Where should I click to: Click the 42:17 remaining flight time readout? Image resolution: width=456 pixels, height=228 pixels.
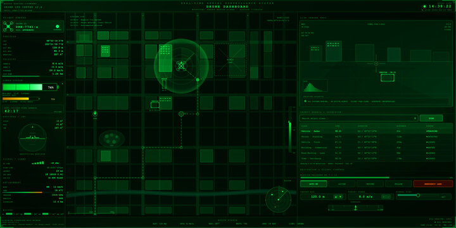(12, 111)
